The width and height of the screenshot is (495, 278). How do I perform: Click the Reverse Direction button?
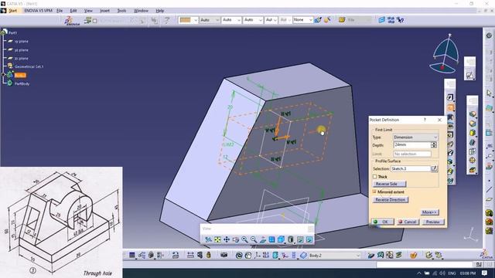pos(390,200)
